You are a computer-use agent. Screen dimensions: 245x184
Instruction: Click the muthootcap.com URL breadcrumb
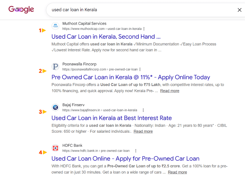102,29
